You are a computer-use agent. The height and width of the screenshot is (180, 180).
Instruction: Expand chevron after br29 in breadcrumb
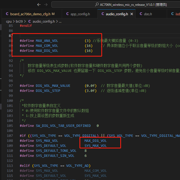(x=25, y=22)
